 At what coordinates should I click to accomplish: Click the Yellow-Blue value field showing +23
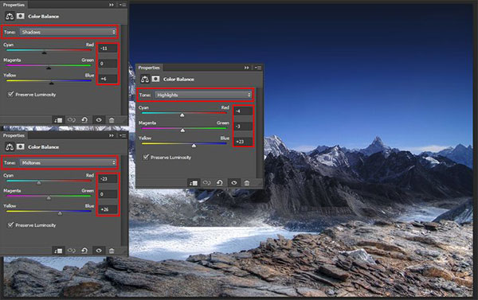[243, 142]
